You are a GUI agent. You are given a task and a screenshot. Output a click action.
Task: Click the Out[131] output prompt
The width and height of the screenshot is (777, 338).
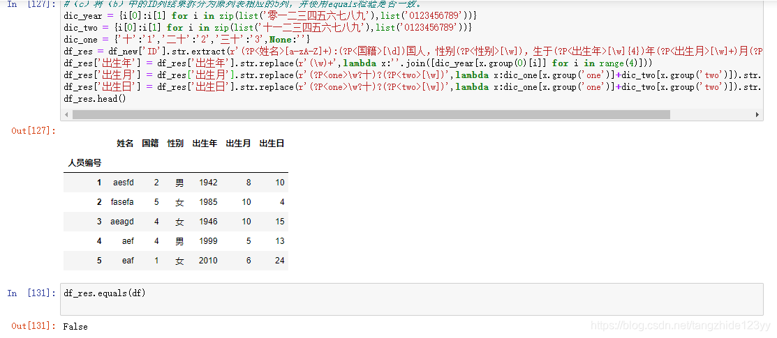(x=34, y=326)
